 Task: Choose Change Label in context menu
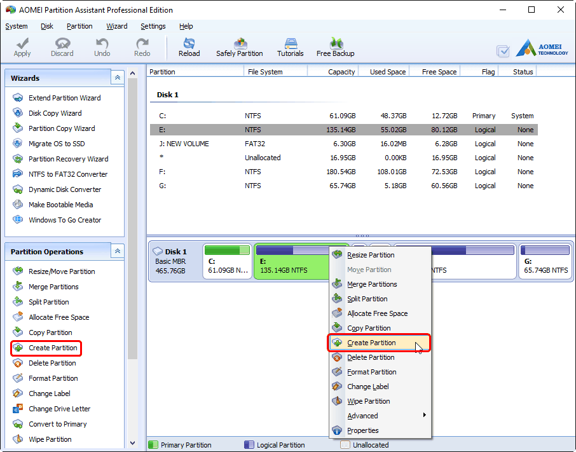point(380,387)
